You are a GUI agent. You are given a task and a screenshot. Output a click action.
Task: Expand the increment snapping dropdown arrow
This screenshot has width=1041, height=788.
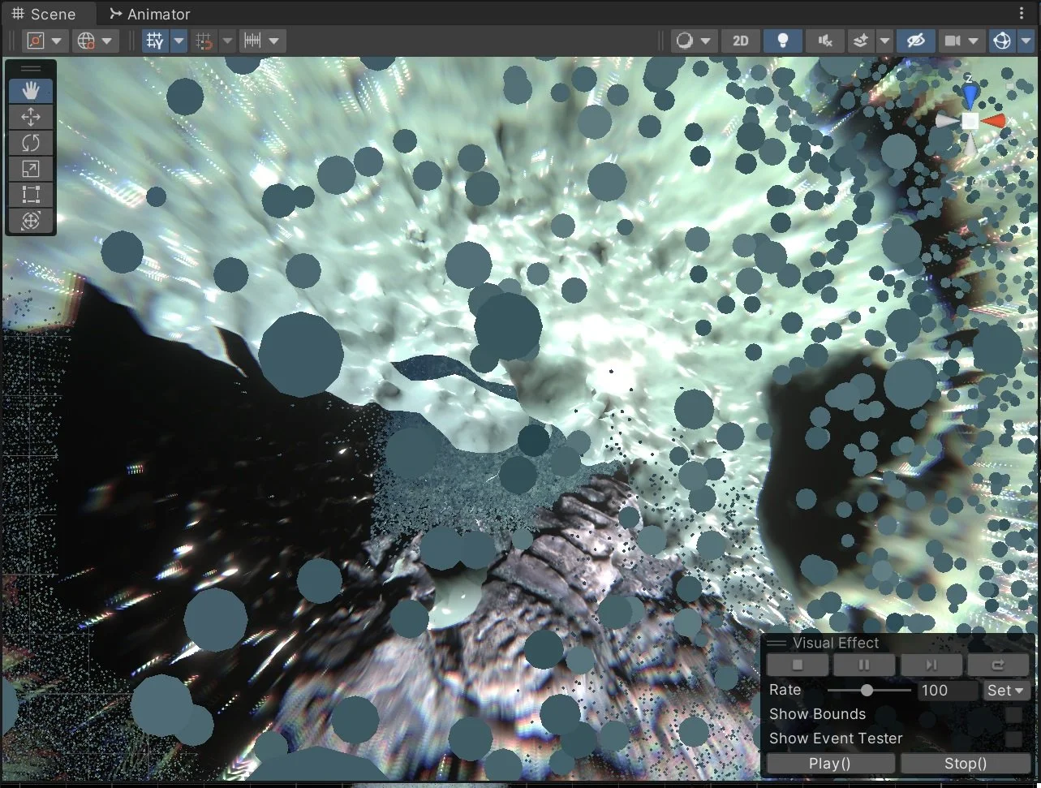[x=274, y=41]
